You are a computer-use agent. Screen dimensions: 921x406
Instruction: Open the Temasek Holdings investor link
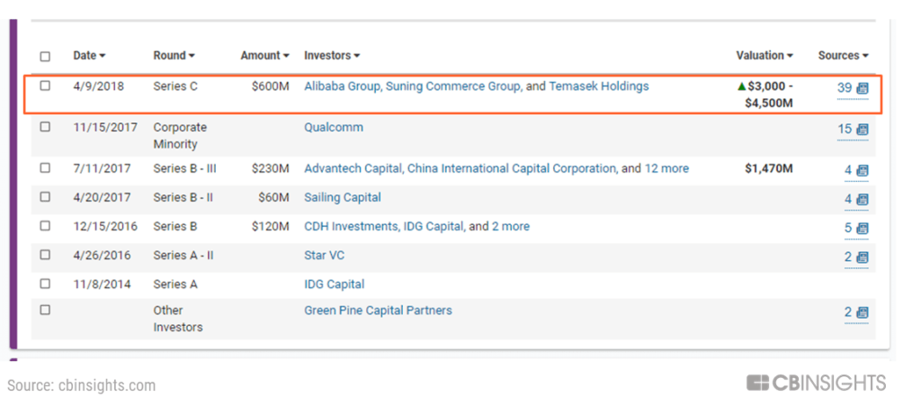[599, 86]
